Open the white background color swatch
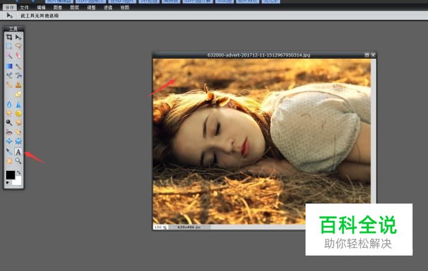 [18, 181]
